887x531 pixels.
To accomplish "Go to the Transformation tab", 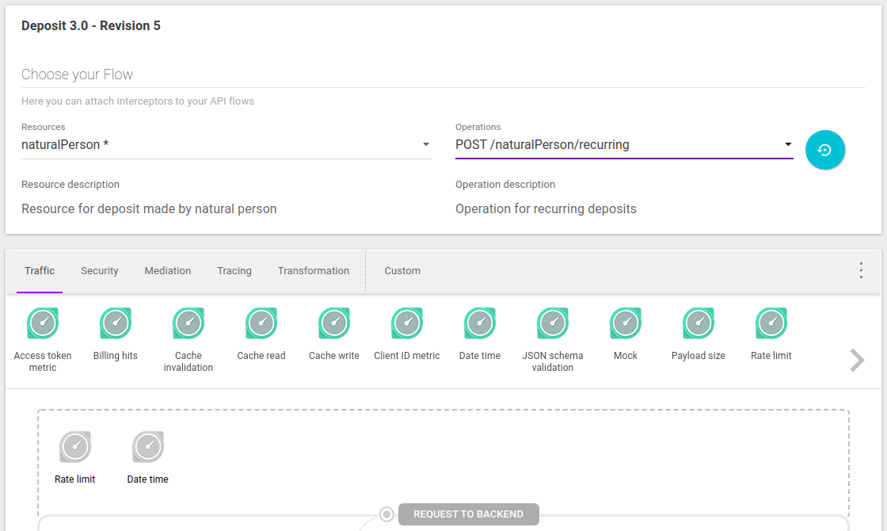I will (x=314, y=271).
